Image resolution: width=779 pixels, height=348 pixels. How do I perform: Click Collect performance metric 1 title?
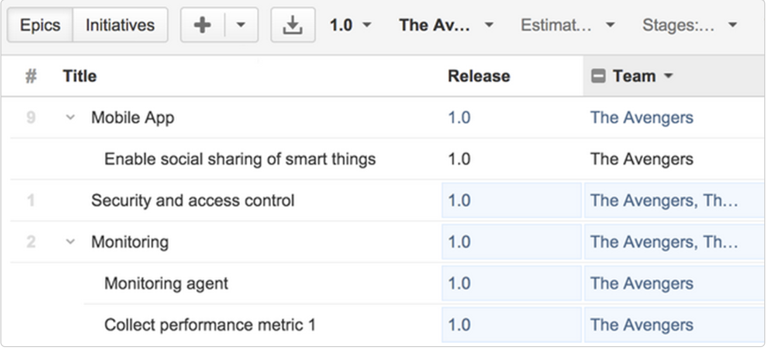pos(210,325)
